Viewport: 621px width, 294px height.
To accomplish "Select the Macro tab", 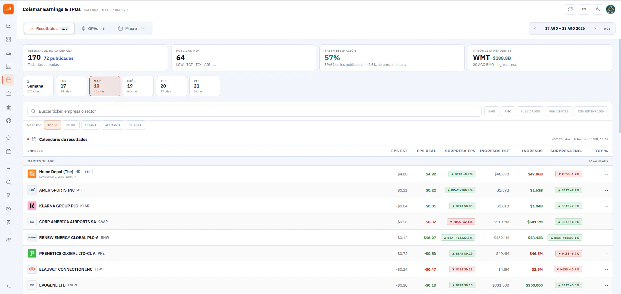I will (x=131, y=28).
